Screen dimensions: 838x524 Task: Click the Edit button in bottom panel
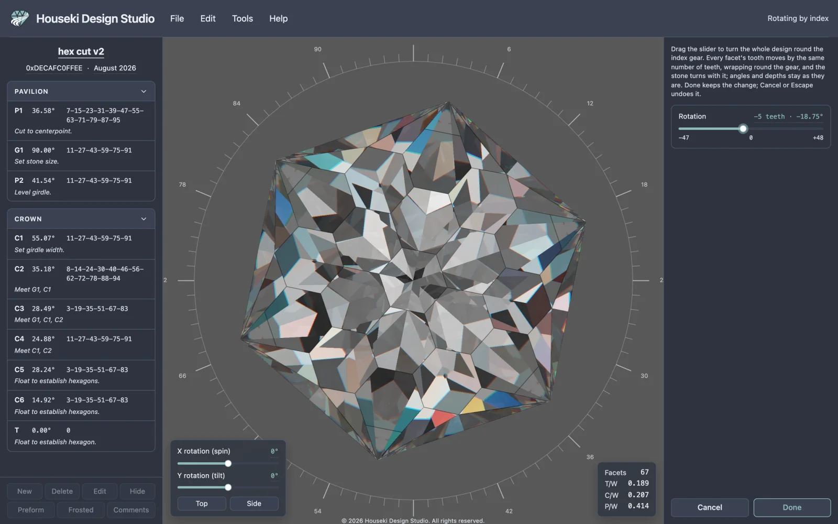coord(100,492)
